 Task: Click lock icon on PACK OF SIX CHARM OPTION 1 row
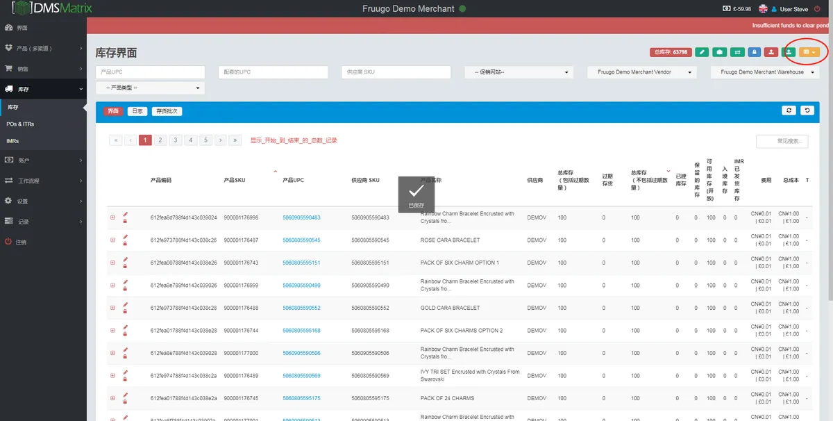click(125, 266)
